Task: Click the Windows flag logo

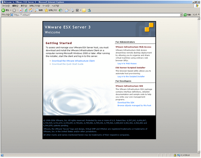Action: [197, 6]
